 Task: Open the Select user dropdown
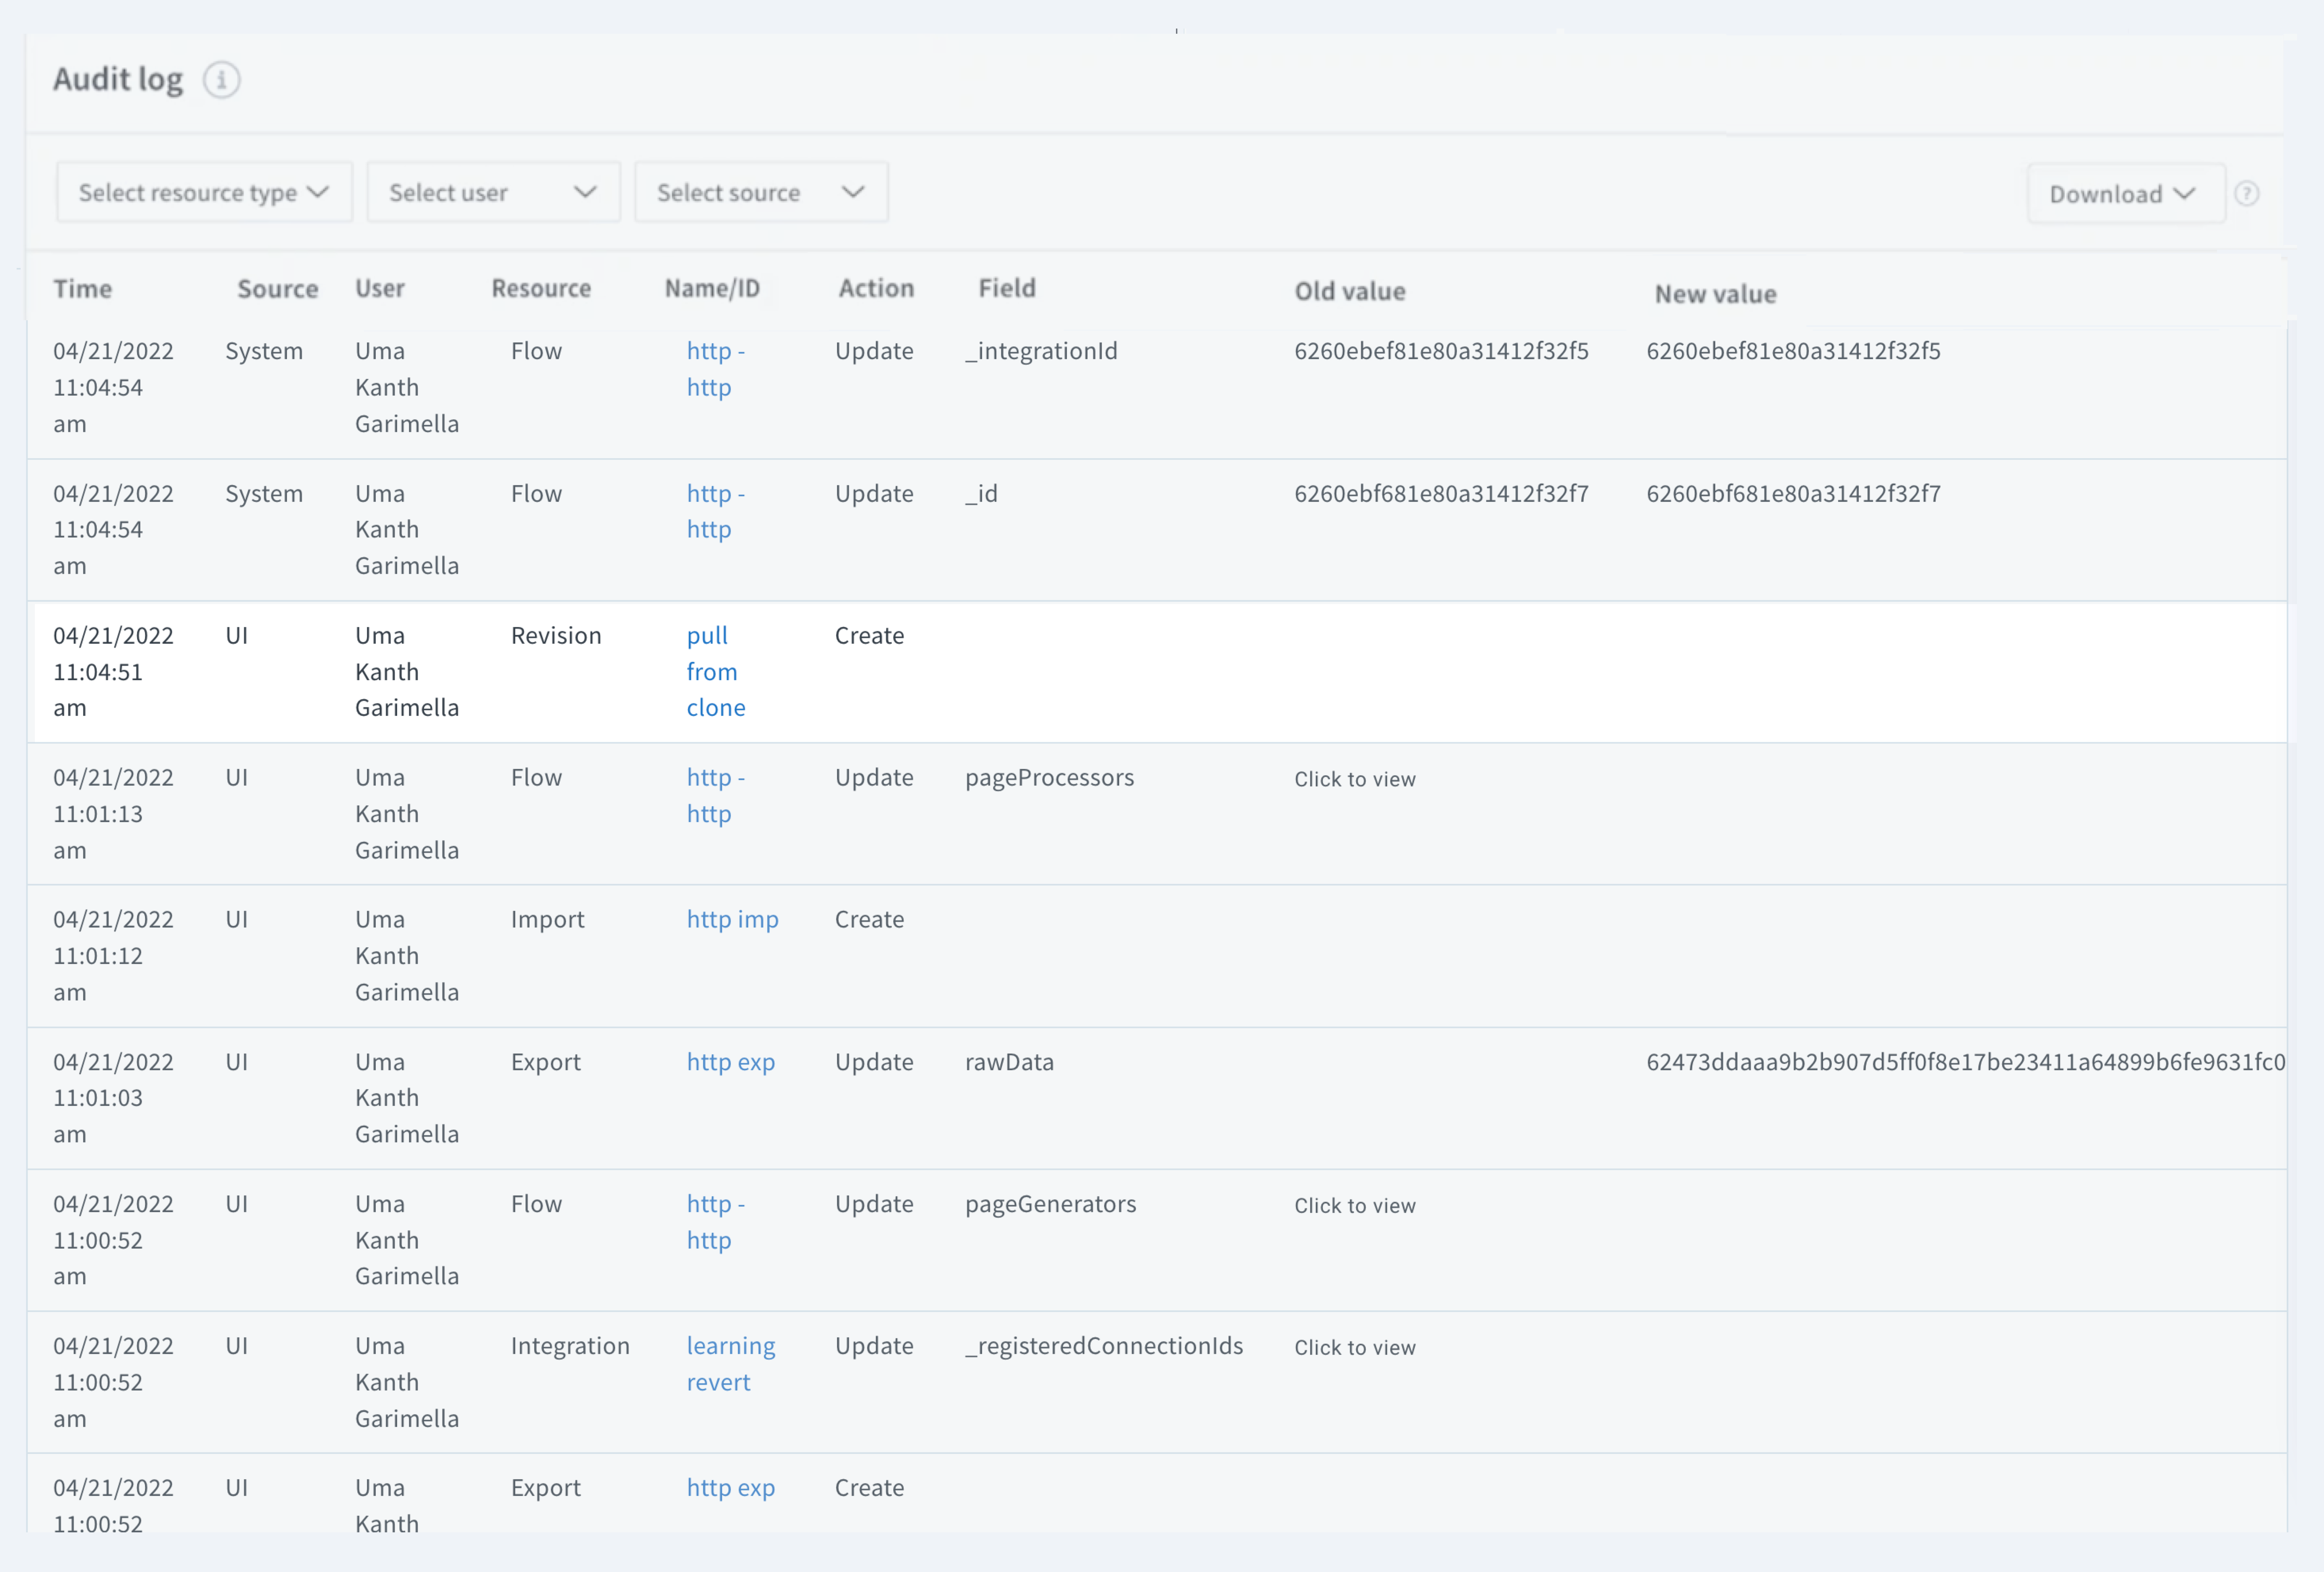pyautogui.click(x=493, y=192)
